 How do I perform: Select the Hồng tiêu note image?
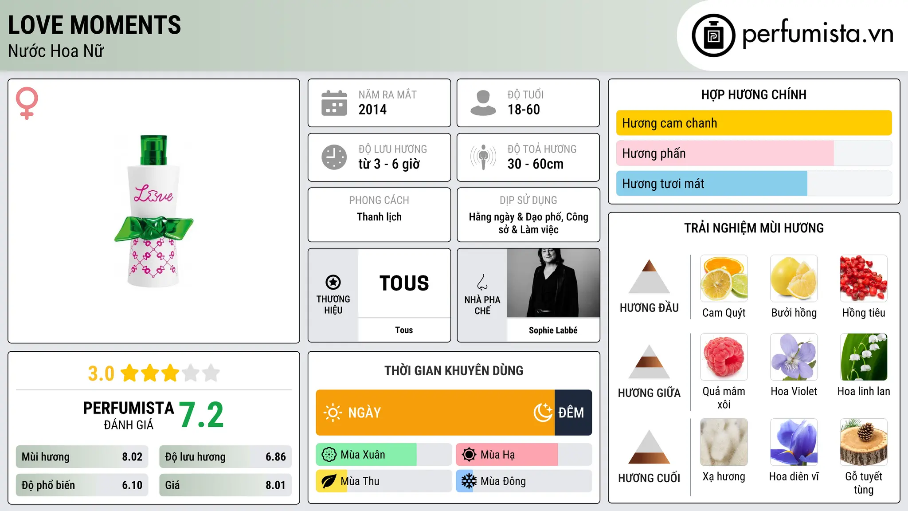864,279
